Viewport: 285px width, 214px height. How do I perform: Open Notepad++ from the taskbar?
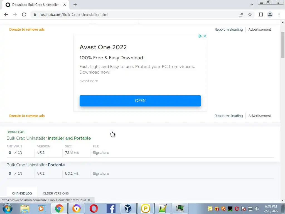point(163,208)
